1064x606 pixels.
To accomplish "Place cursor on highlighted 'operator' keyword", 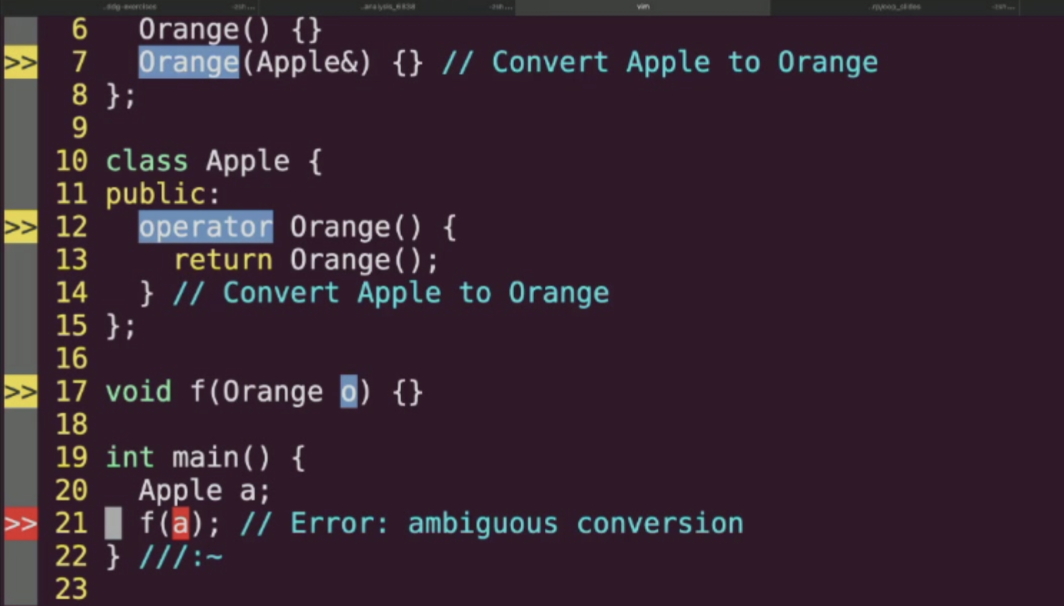I will pos(205,227).
